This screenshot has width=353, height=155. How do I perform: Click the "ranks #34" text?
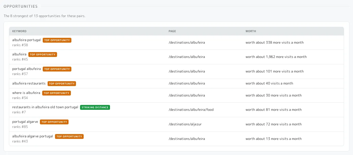tap(20, 98)
